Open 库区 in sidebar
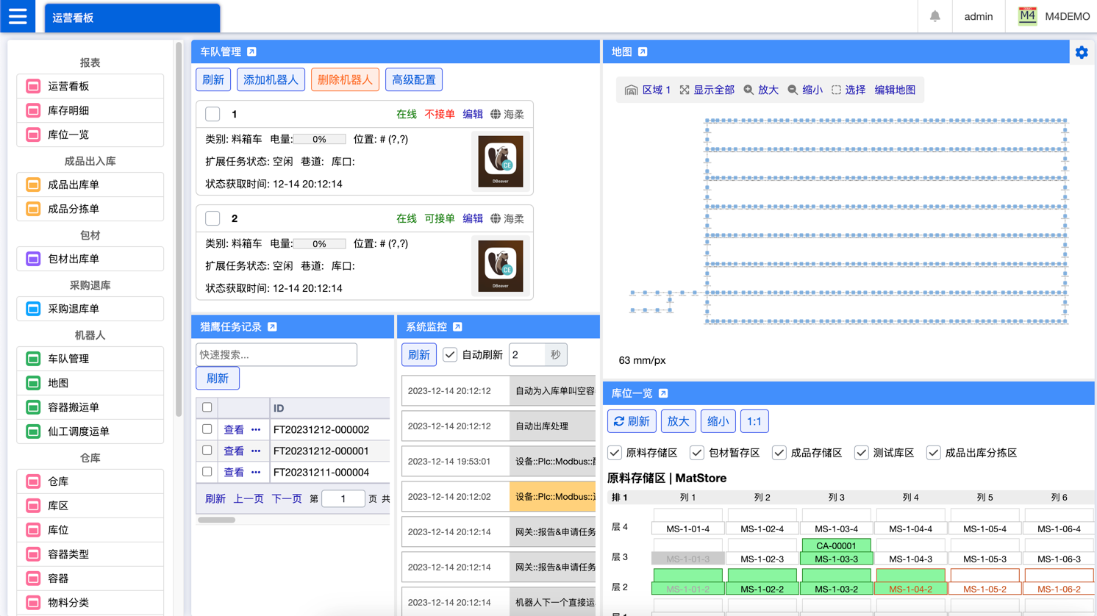 point(90,506)
